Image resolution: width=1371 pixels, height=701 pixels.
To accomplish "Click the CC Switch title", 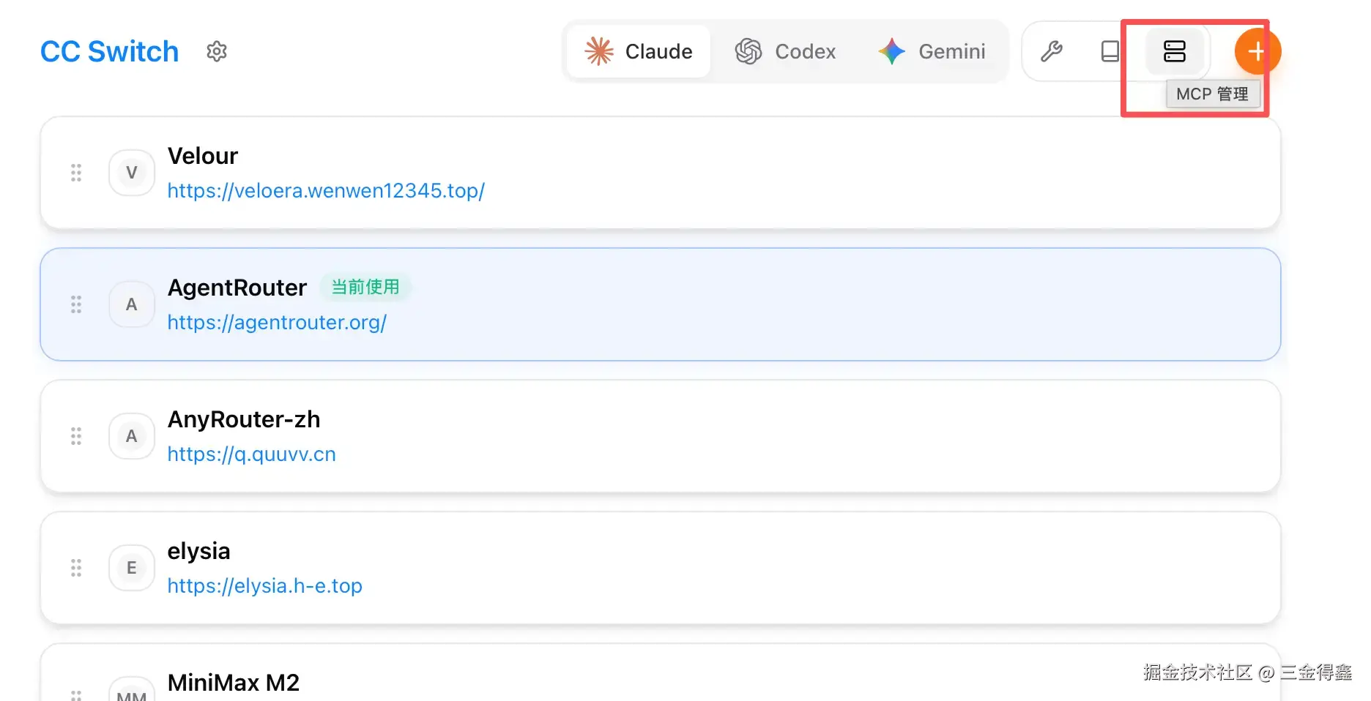I will (109, 51).
